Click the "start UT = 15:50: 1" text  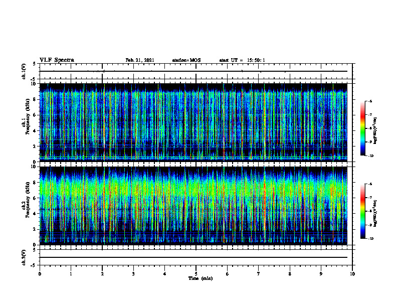point(242,60)
